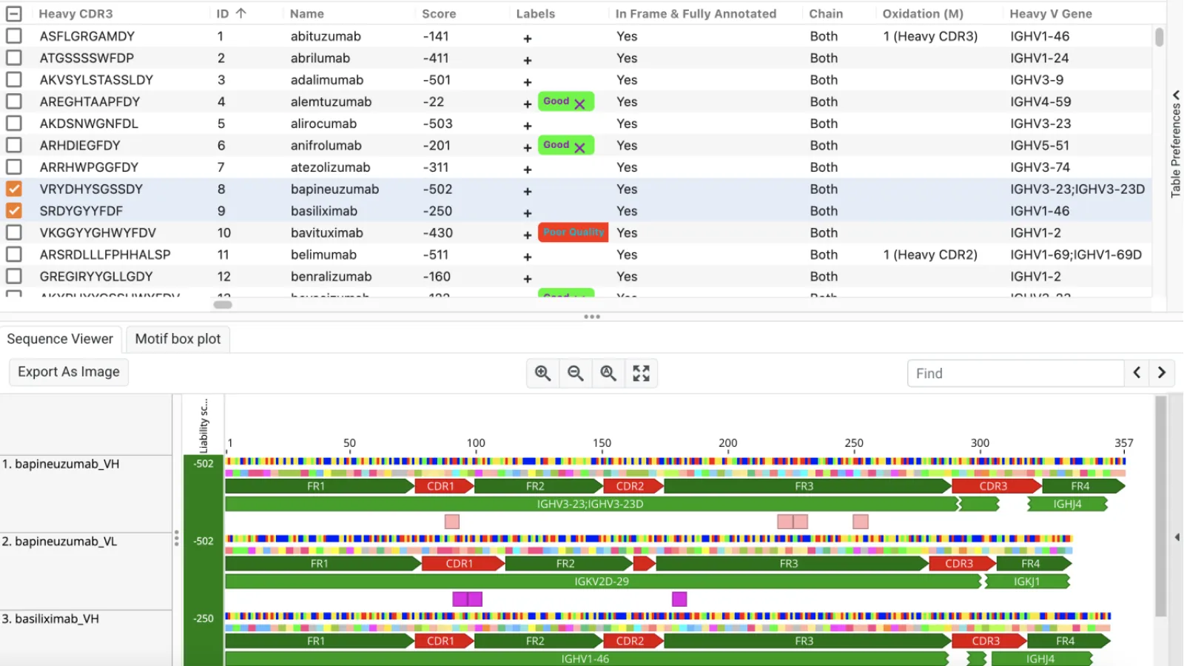Toggle the select-all header checkbox
The width and height of the screenshot is (1184, 666).
pyautogui.click(x=13, y=13)
